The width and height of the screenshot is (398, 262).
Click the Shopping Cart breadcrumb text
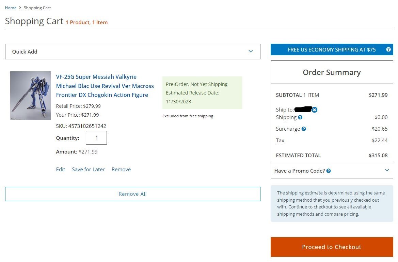click(x=37, y=8)
